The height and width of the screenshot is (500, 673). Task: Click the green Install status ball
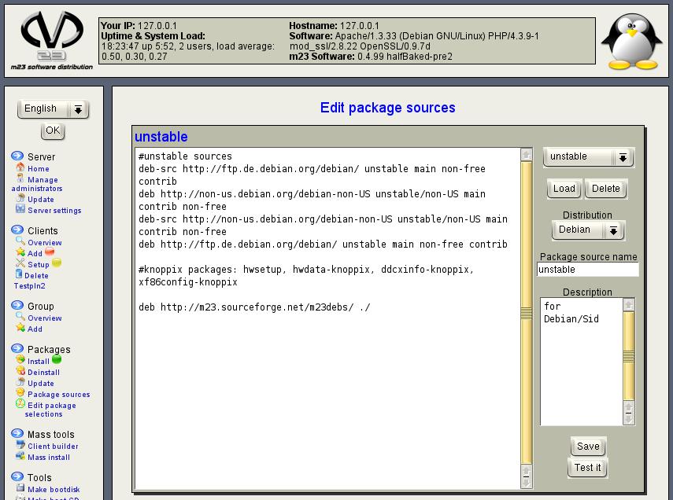point(57,361)
